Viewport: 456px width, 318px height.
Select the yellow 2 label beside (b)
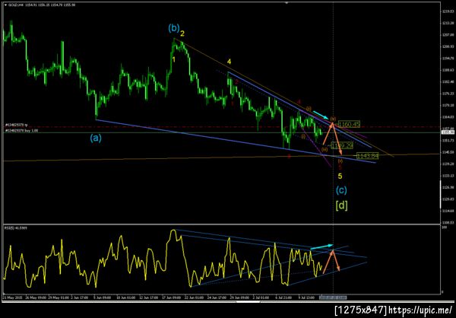(x=182, y=34)
